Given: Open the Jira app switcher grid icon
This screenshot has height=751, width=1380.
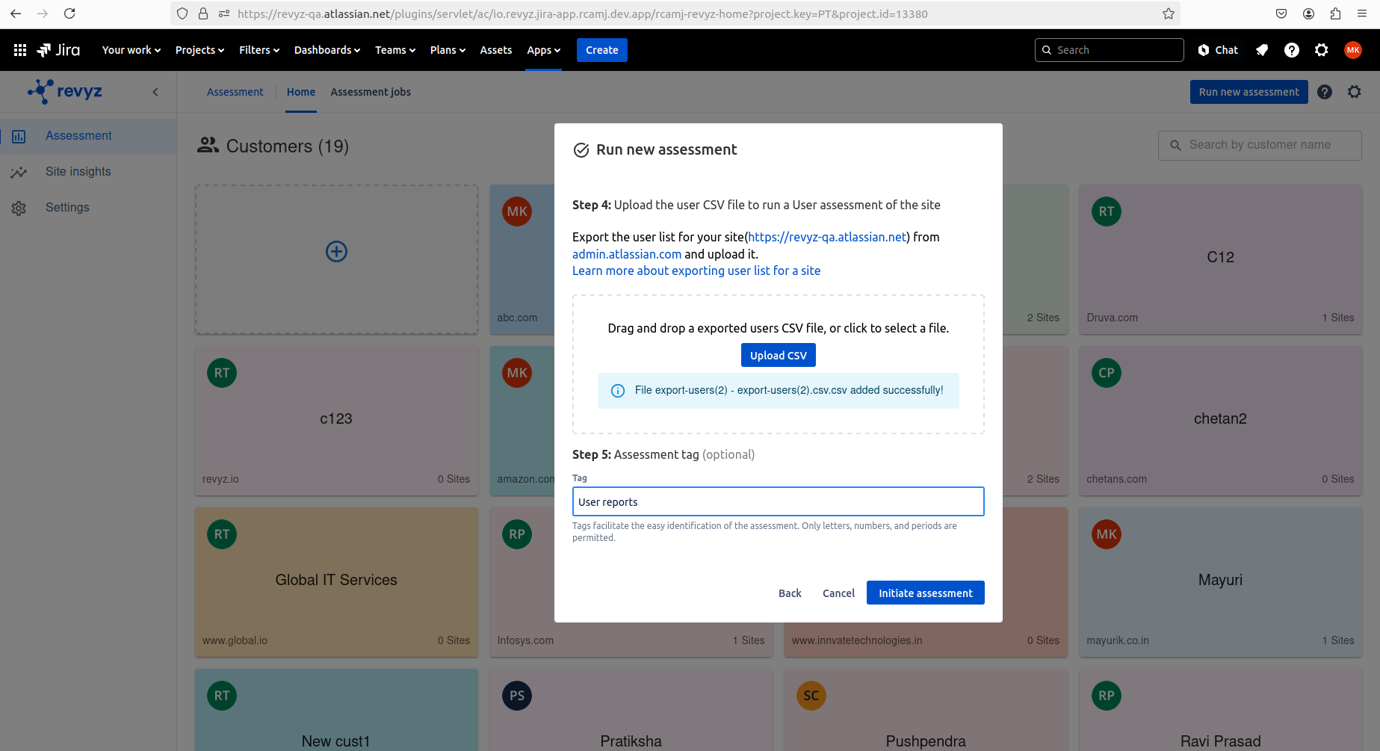Looking at the screenshot, I should coord(20,50).
